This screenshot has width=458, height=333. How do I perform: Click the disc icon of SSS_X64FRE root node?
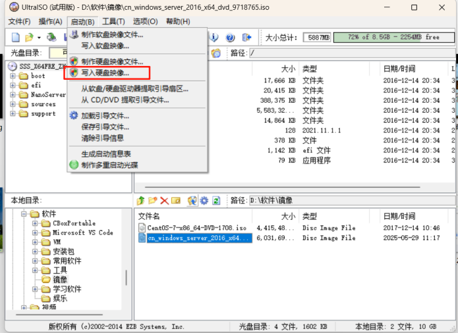point(13,67)
